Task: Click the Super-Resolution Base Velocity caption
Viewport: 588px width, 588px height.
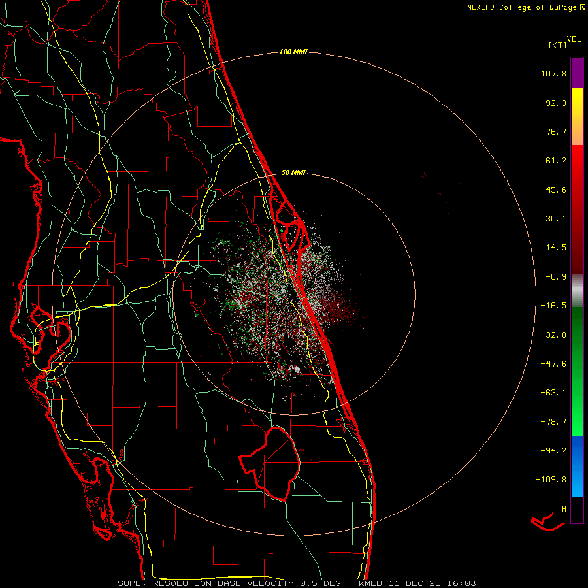Action: tap(297, 583)
